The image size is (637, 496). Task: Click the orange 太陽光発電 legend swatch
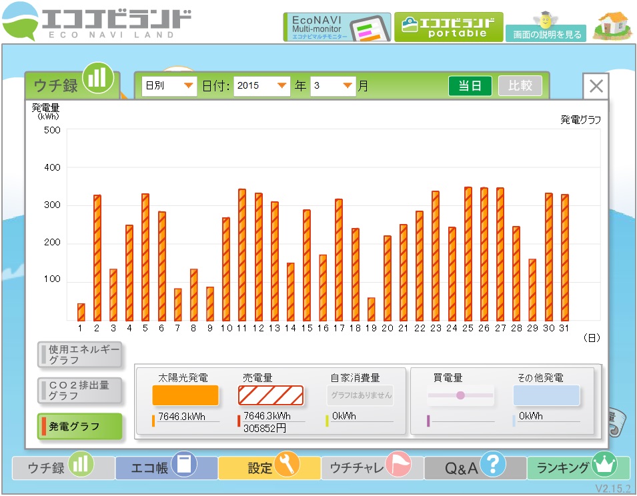pyautogui.click(x=185, y=395)
